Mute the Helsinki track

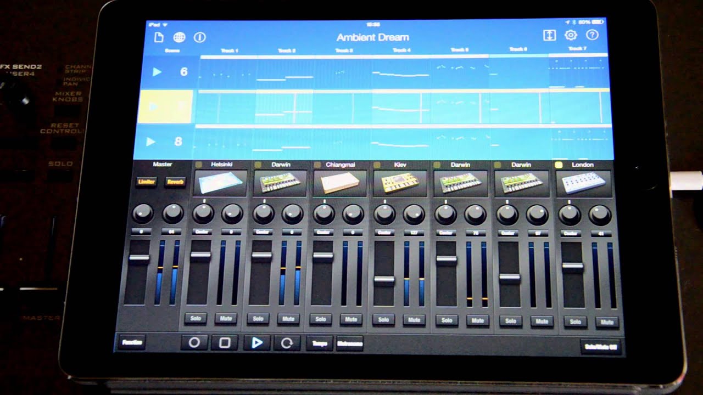click(226, 318)
